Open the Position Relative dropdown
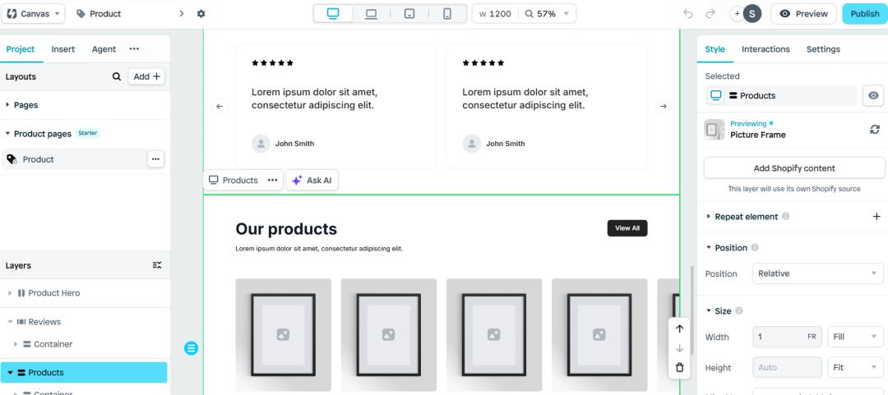Image resolution: width=888 pixels, height=395 pixels. [x=818, y=273]
